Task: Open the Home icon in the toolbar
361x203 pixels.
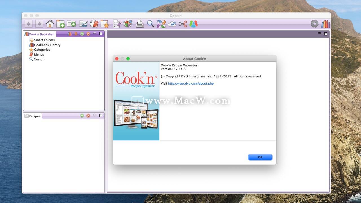Action: [x=50, y=24]
